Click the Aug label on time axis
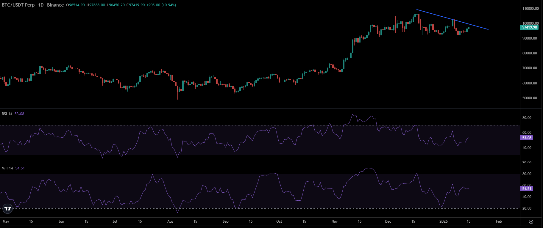Screen dimensions: 543x228 (x=170, y=221)
